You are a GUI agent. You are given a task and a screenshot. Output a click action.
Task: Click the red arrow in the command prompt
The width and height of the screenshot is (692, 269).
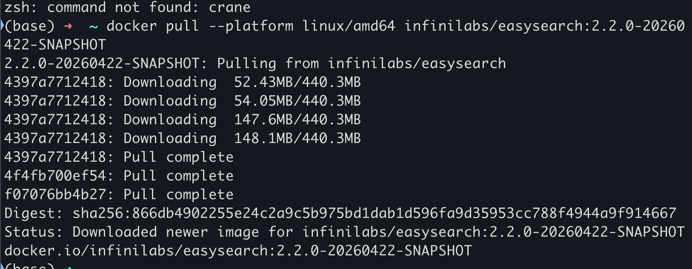point(68,26)
